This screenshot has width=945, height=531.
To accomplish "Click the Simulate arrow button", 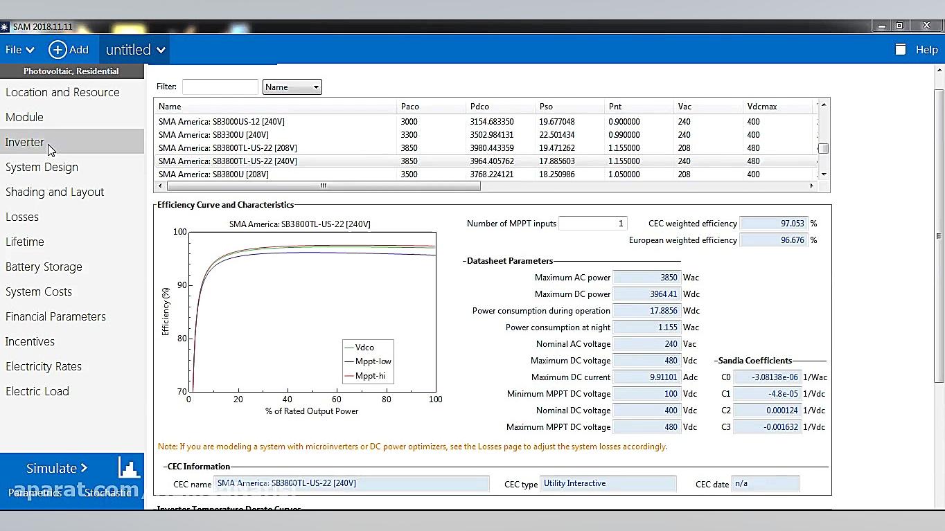I will tap(57, 468).
